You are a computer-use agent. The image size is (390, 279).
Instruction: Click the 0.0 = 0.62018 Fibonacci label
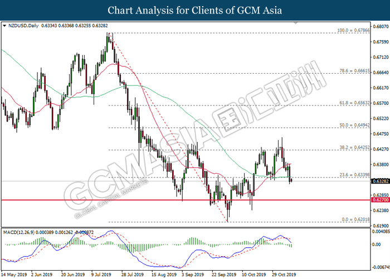click(355, 219)
